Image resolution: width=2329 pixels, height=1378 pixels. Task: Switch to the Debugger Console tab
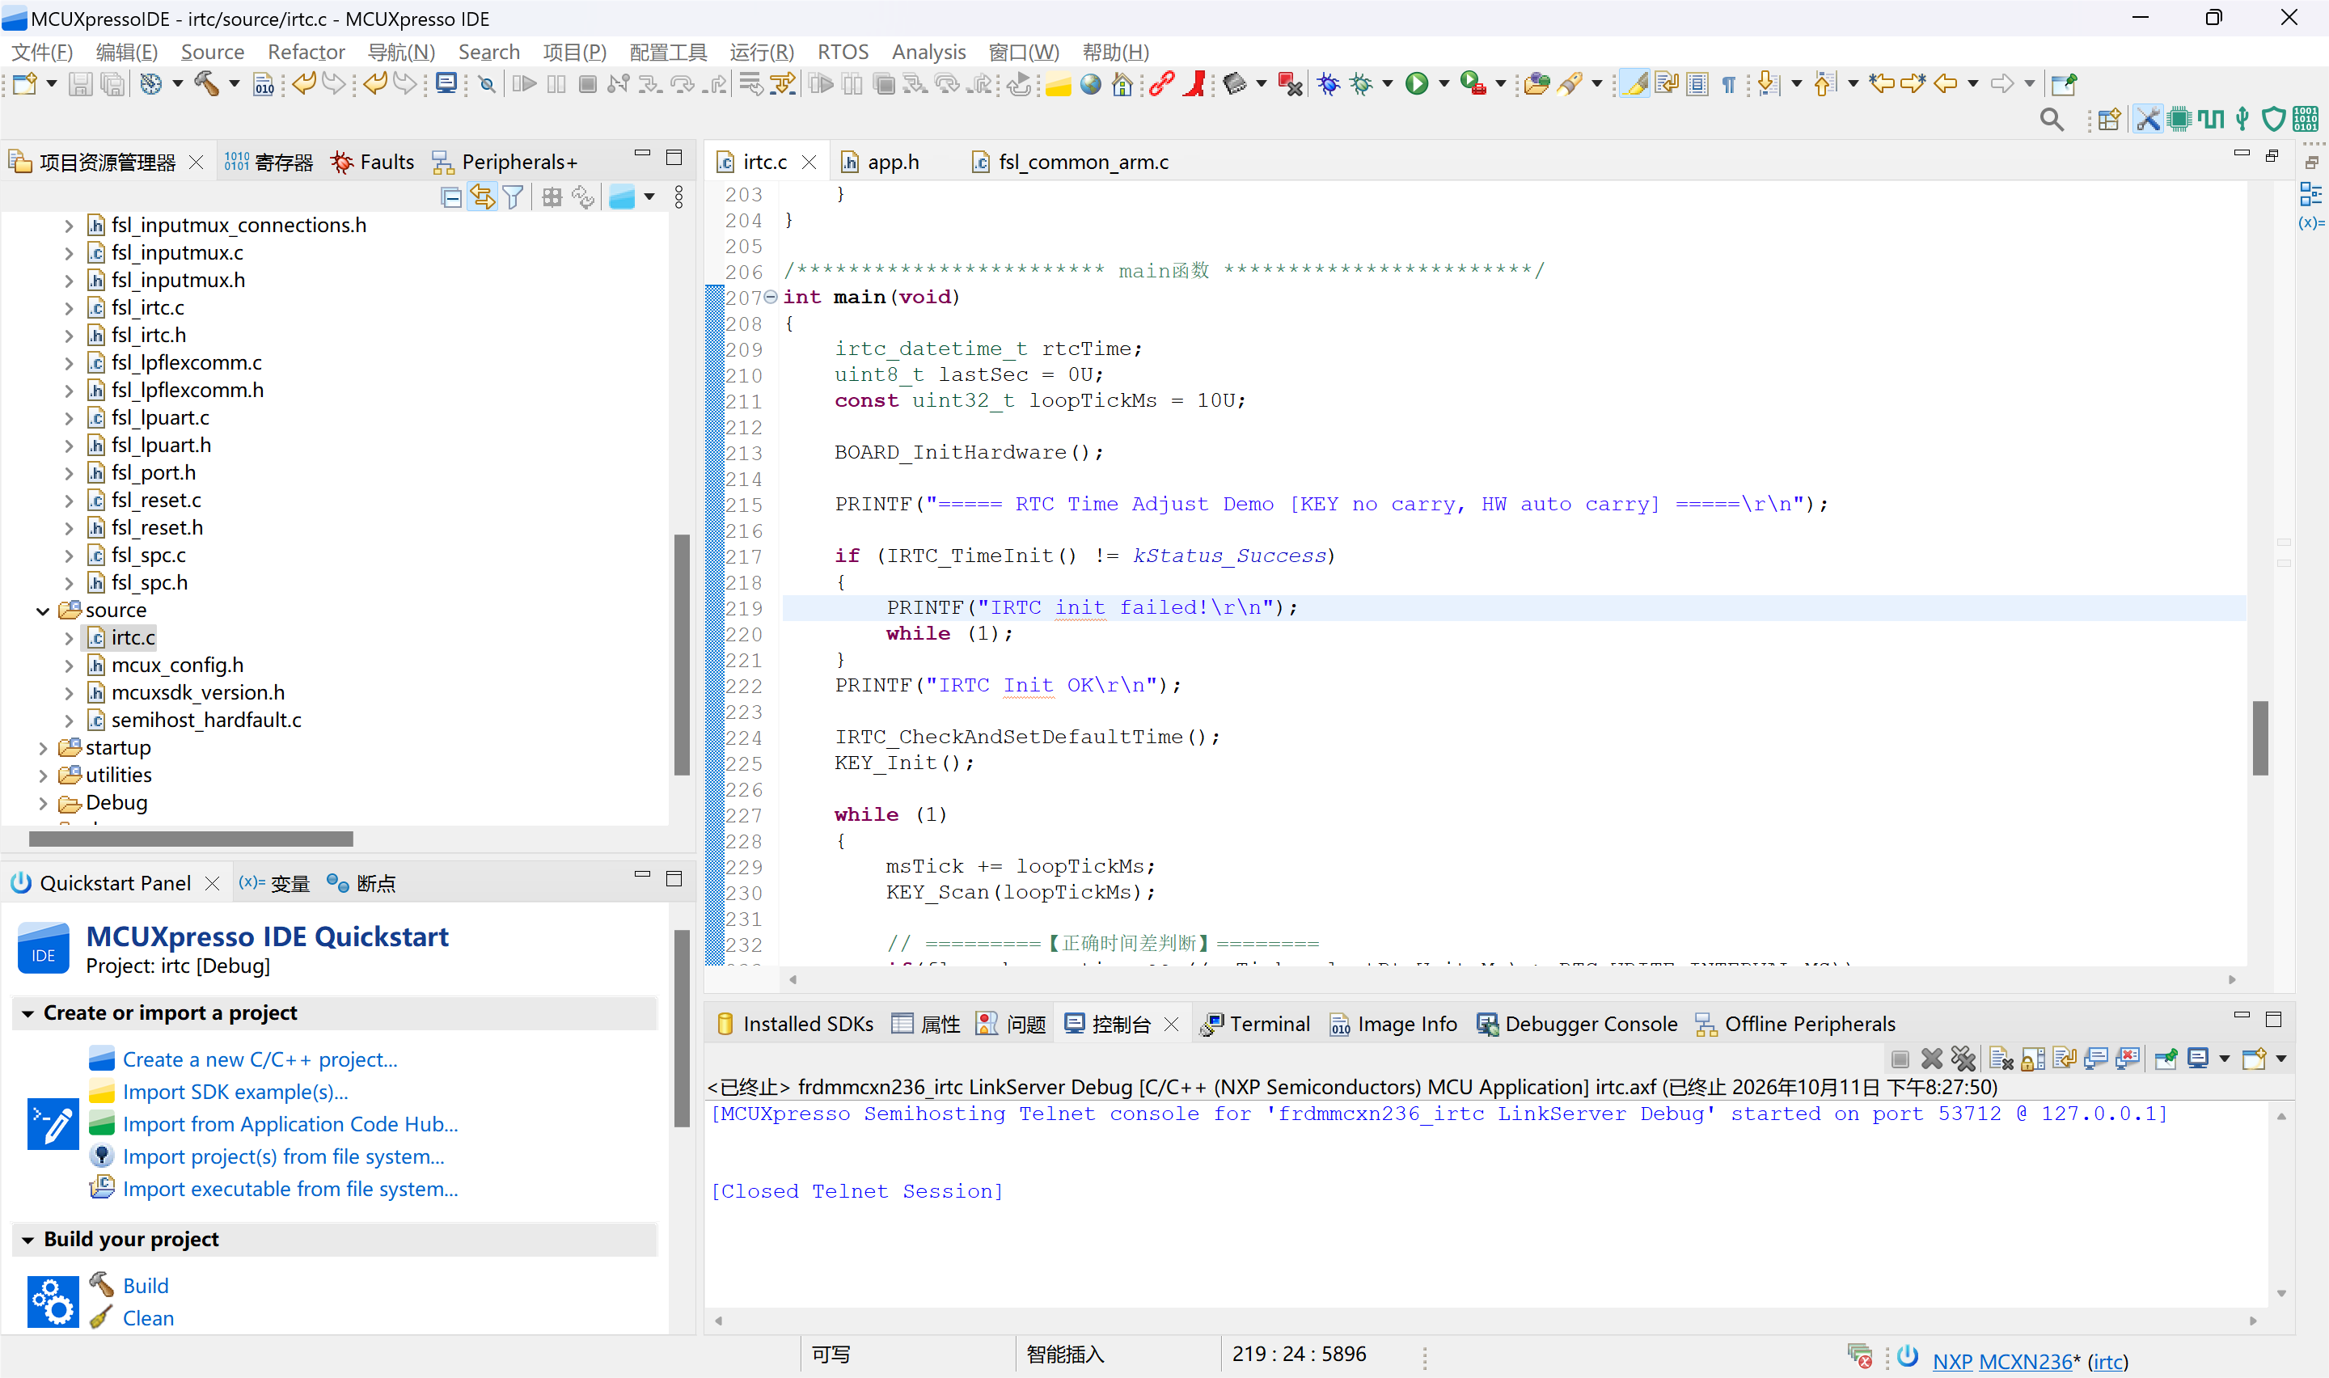[x=1576, y=1025]
